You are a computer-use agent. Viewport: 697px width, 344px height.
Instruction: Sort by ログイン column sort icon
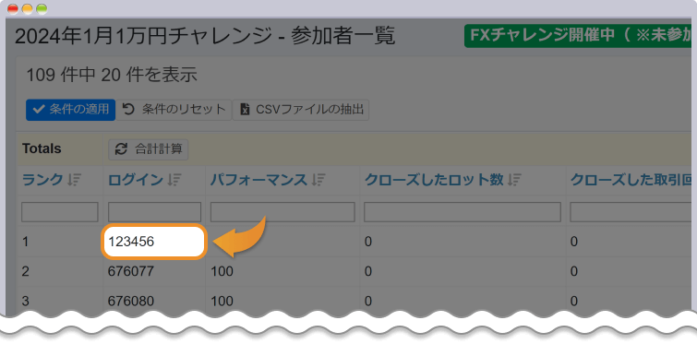(174, 180)
